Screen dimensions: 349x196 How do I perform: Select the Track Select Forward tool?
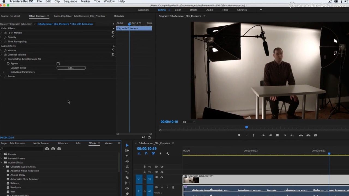click(127, 150)
